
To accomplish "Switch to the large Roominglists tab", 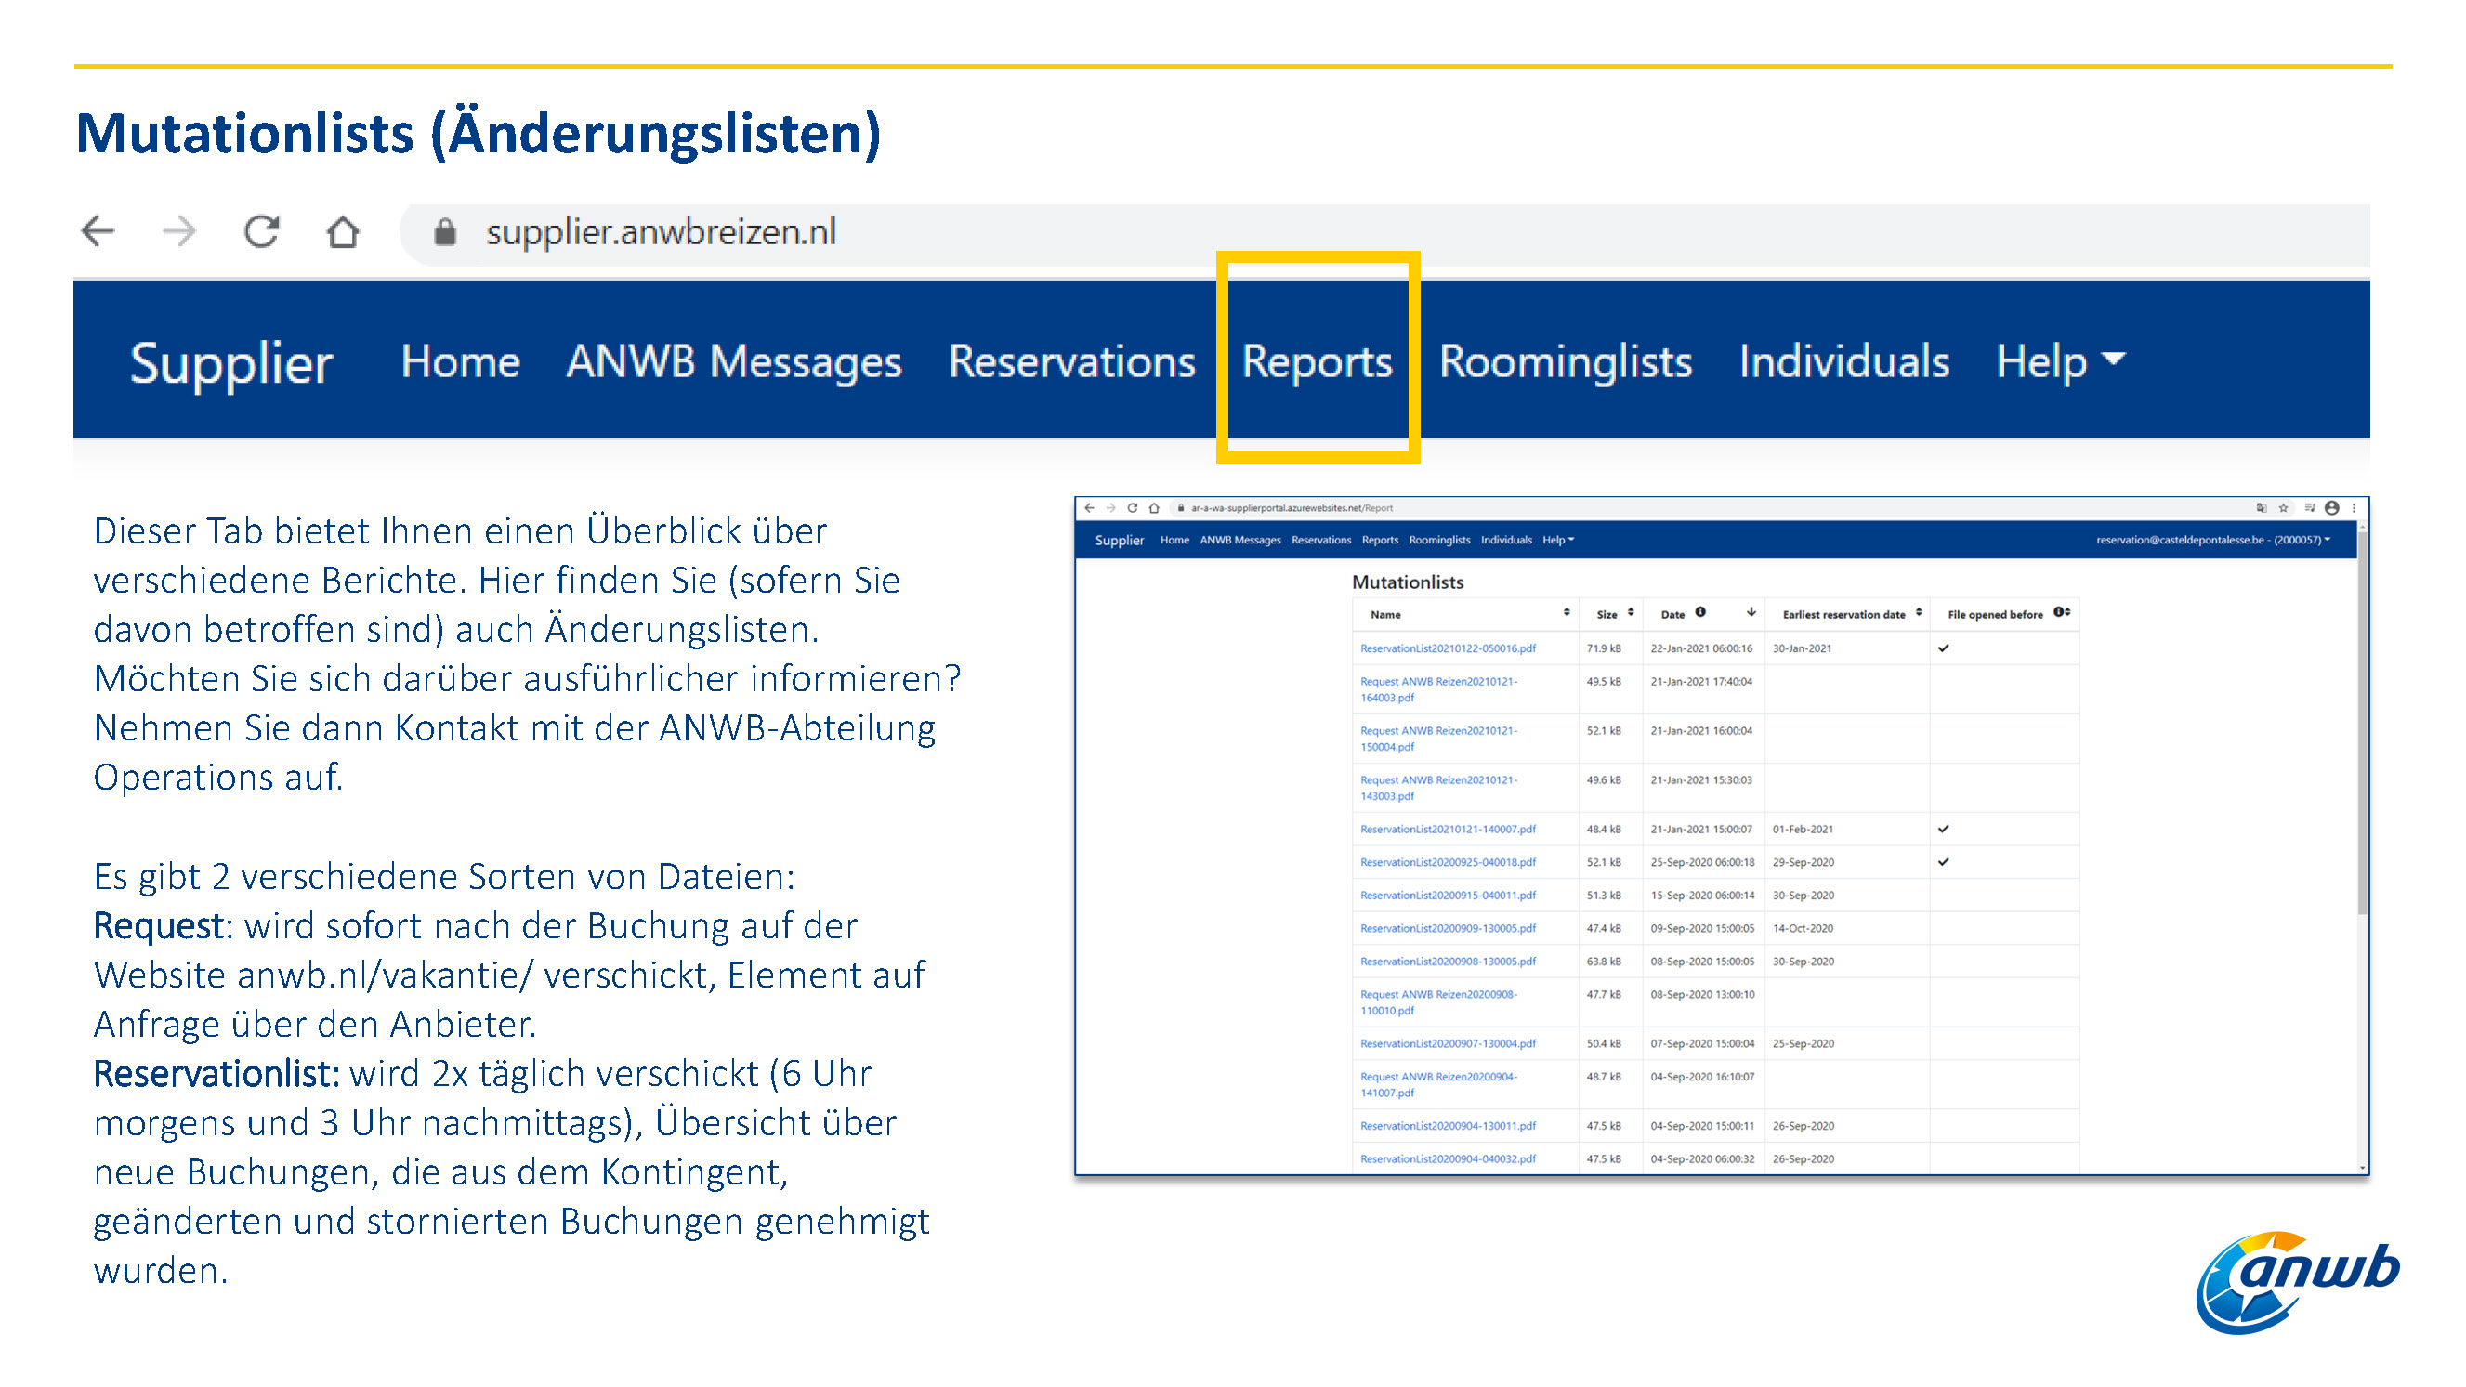I will click(x=1566, y=361).
